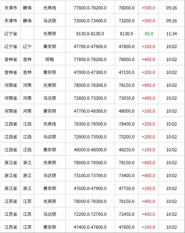Click the 静海 cell in 天津市 马达铜 row
The width and height of the screenshot is (185, 233).
tap(27, 21)
